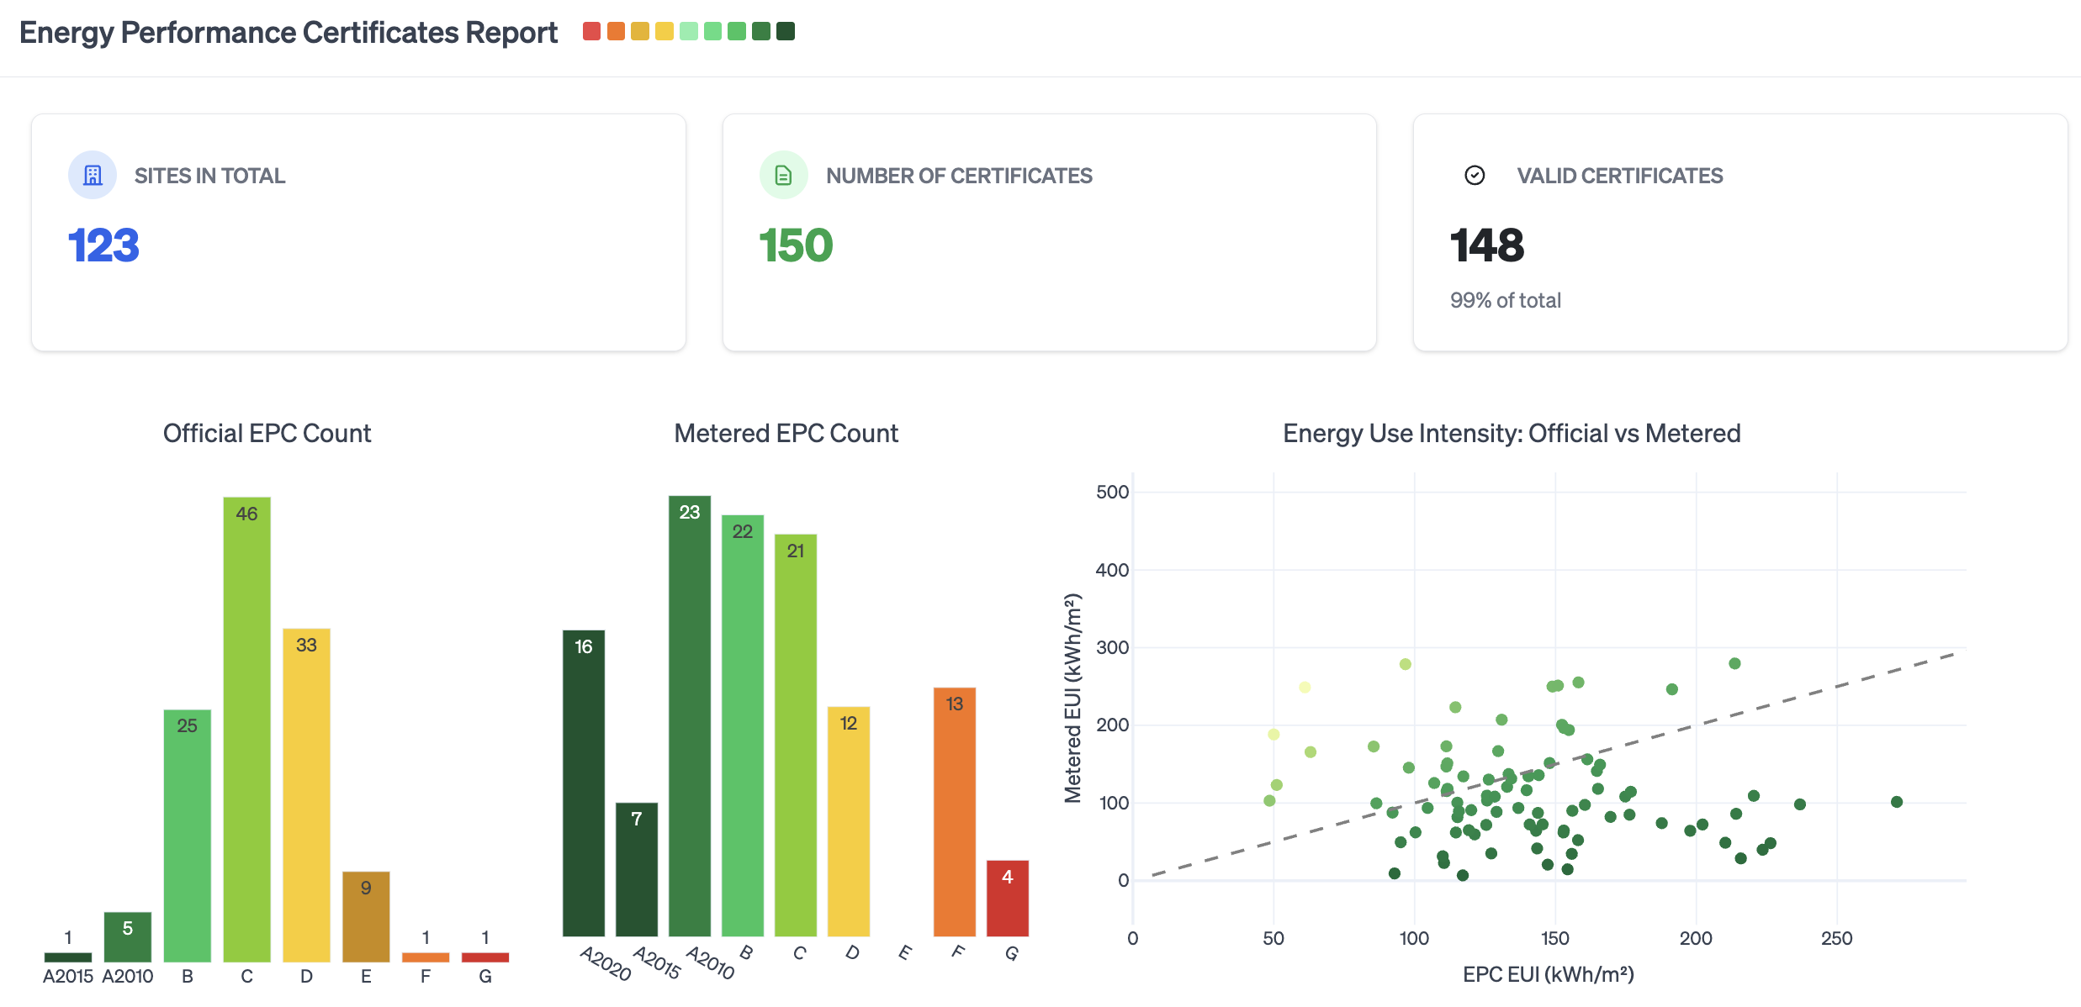Screen dimensions: 2081x1007
Task: Click the Number of Certificates value 150
Action: (796, 245)
